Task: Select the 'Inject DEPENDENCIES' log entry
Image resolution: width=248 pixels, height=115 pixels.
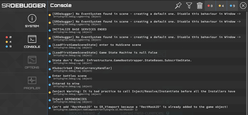Action: [x=148, y=100]
